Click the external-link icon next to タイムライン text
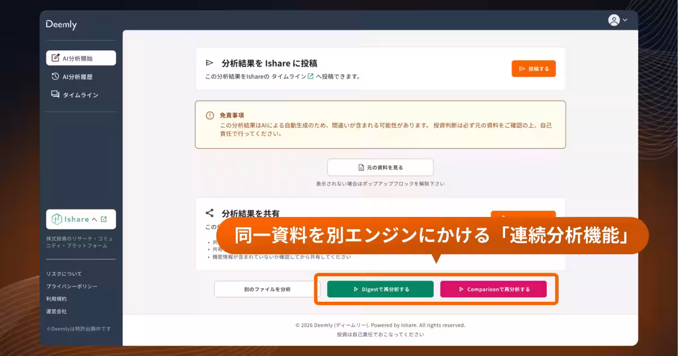Image resolution: width=678 pixels, height=356 pixels. (310, 76)
